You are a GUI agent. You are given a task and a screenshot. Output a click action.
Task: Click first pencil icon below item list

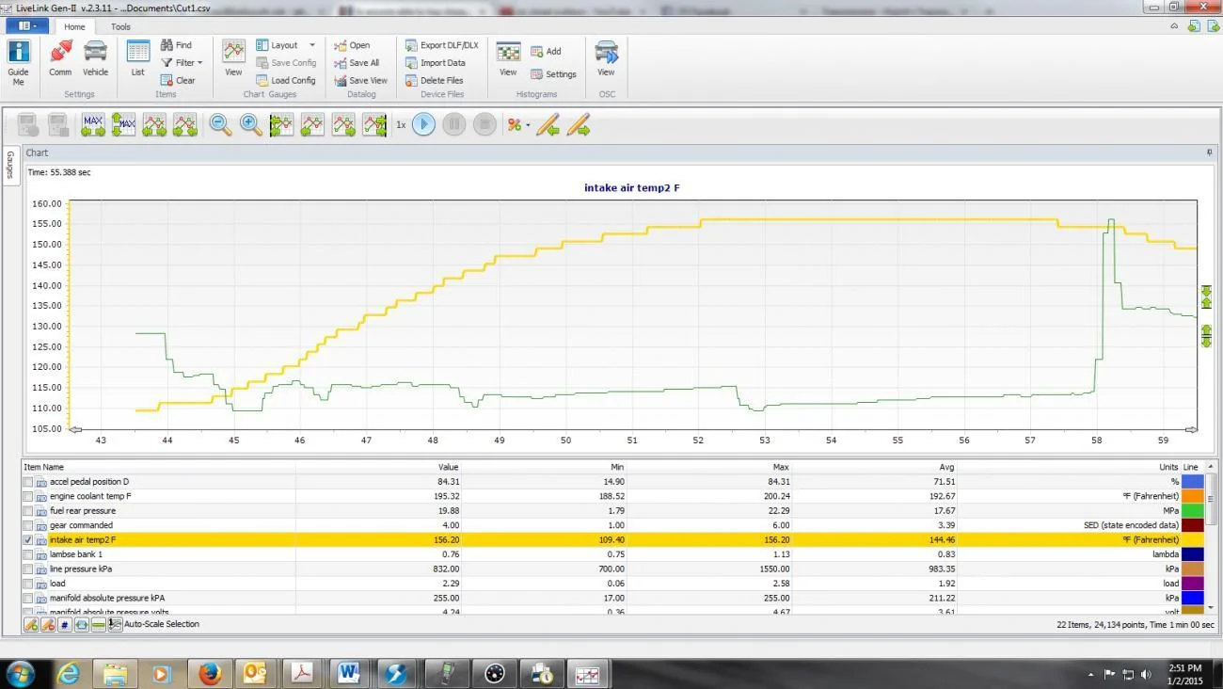(x=31, y=624)
